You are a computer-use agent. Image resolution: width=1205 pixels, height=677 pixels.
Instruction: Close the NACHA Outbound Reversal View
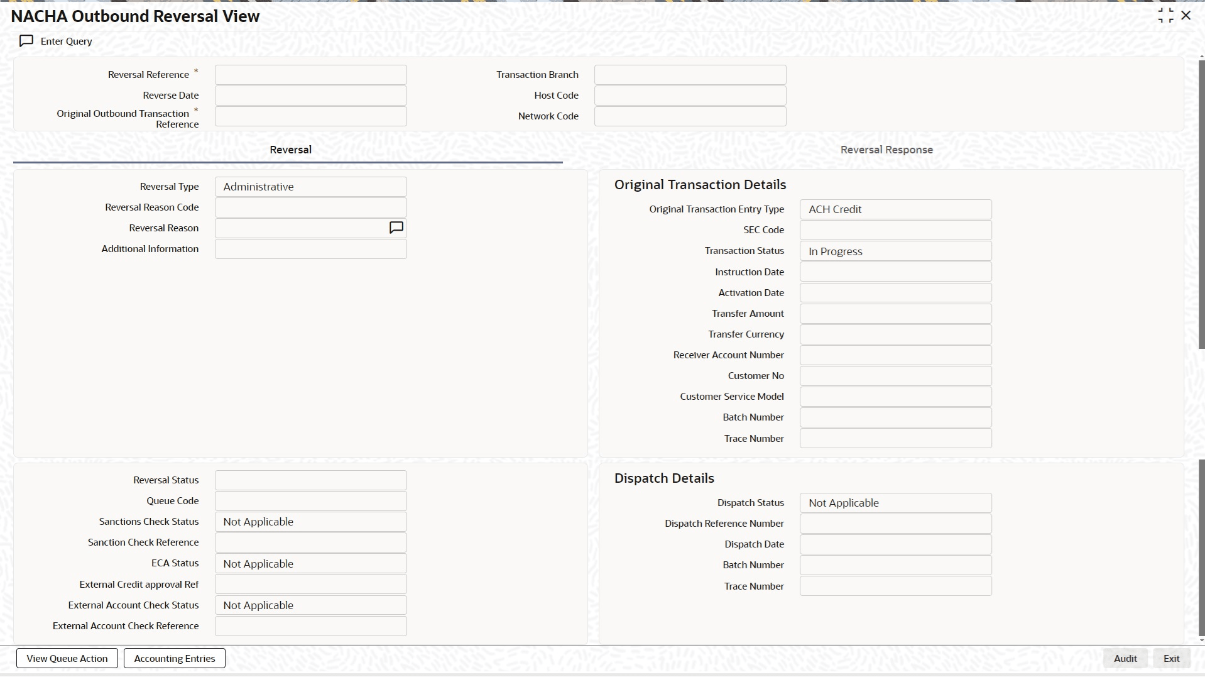[1186, 15]
